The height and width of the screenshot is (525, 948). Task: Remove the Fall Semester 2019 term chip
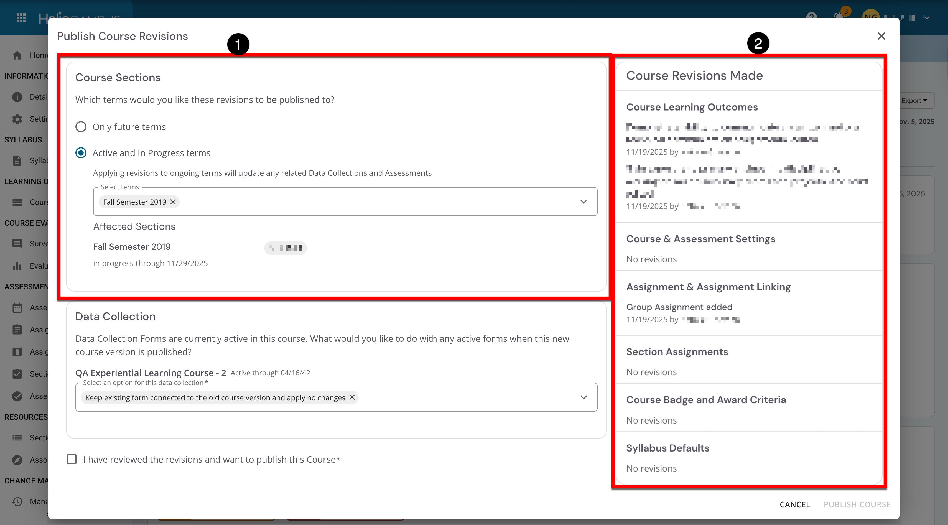pos(173,202)
